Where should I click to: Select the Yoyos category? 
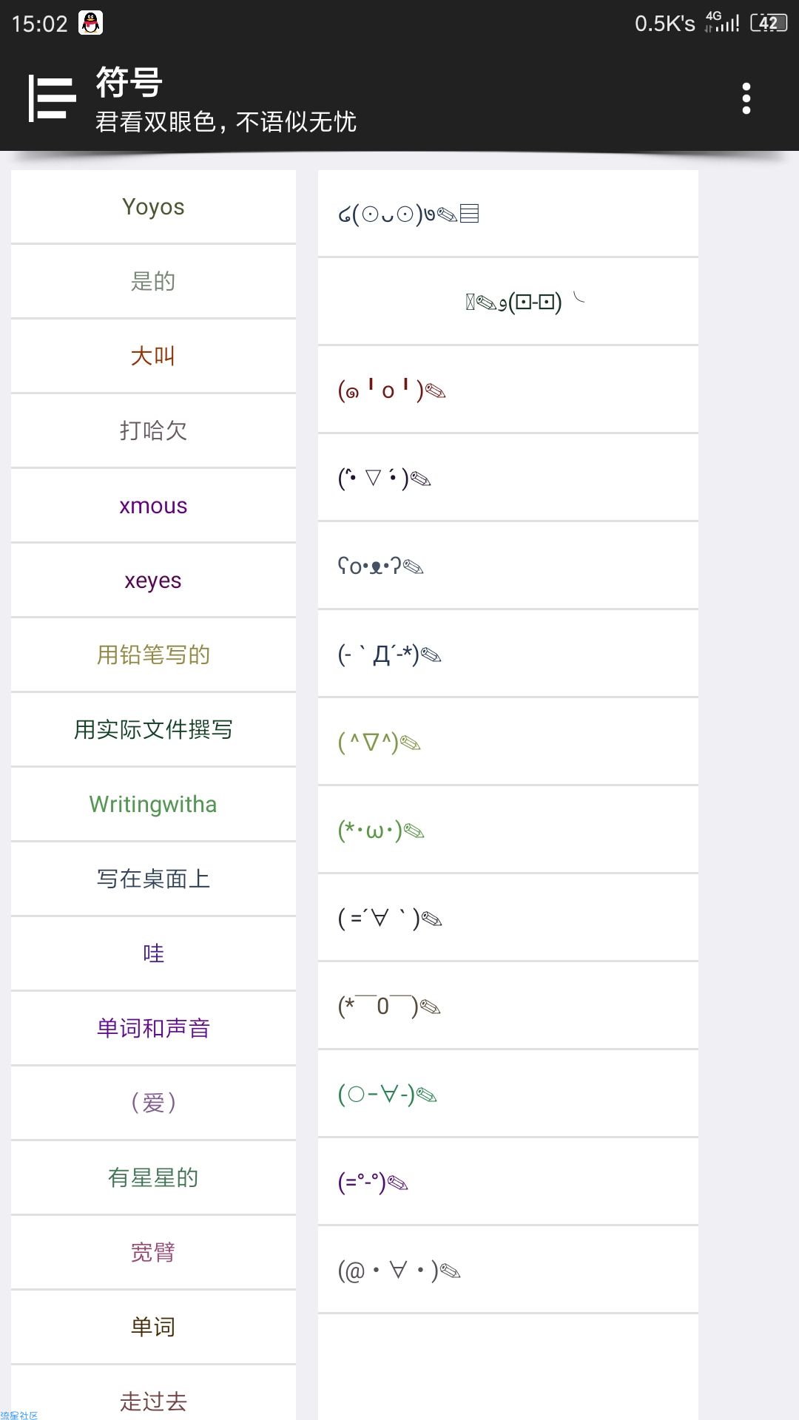pos(153,206)
